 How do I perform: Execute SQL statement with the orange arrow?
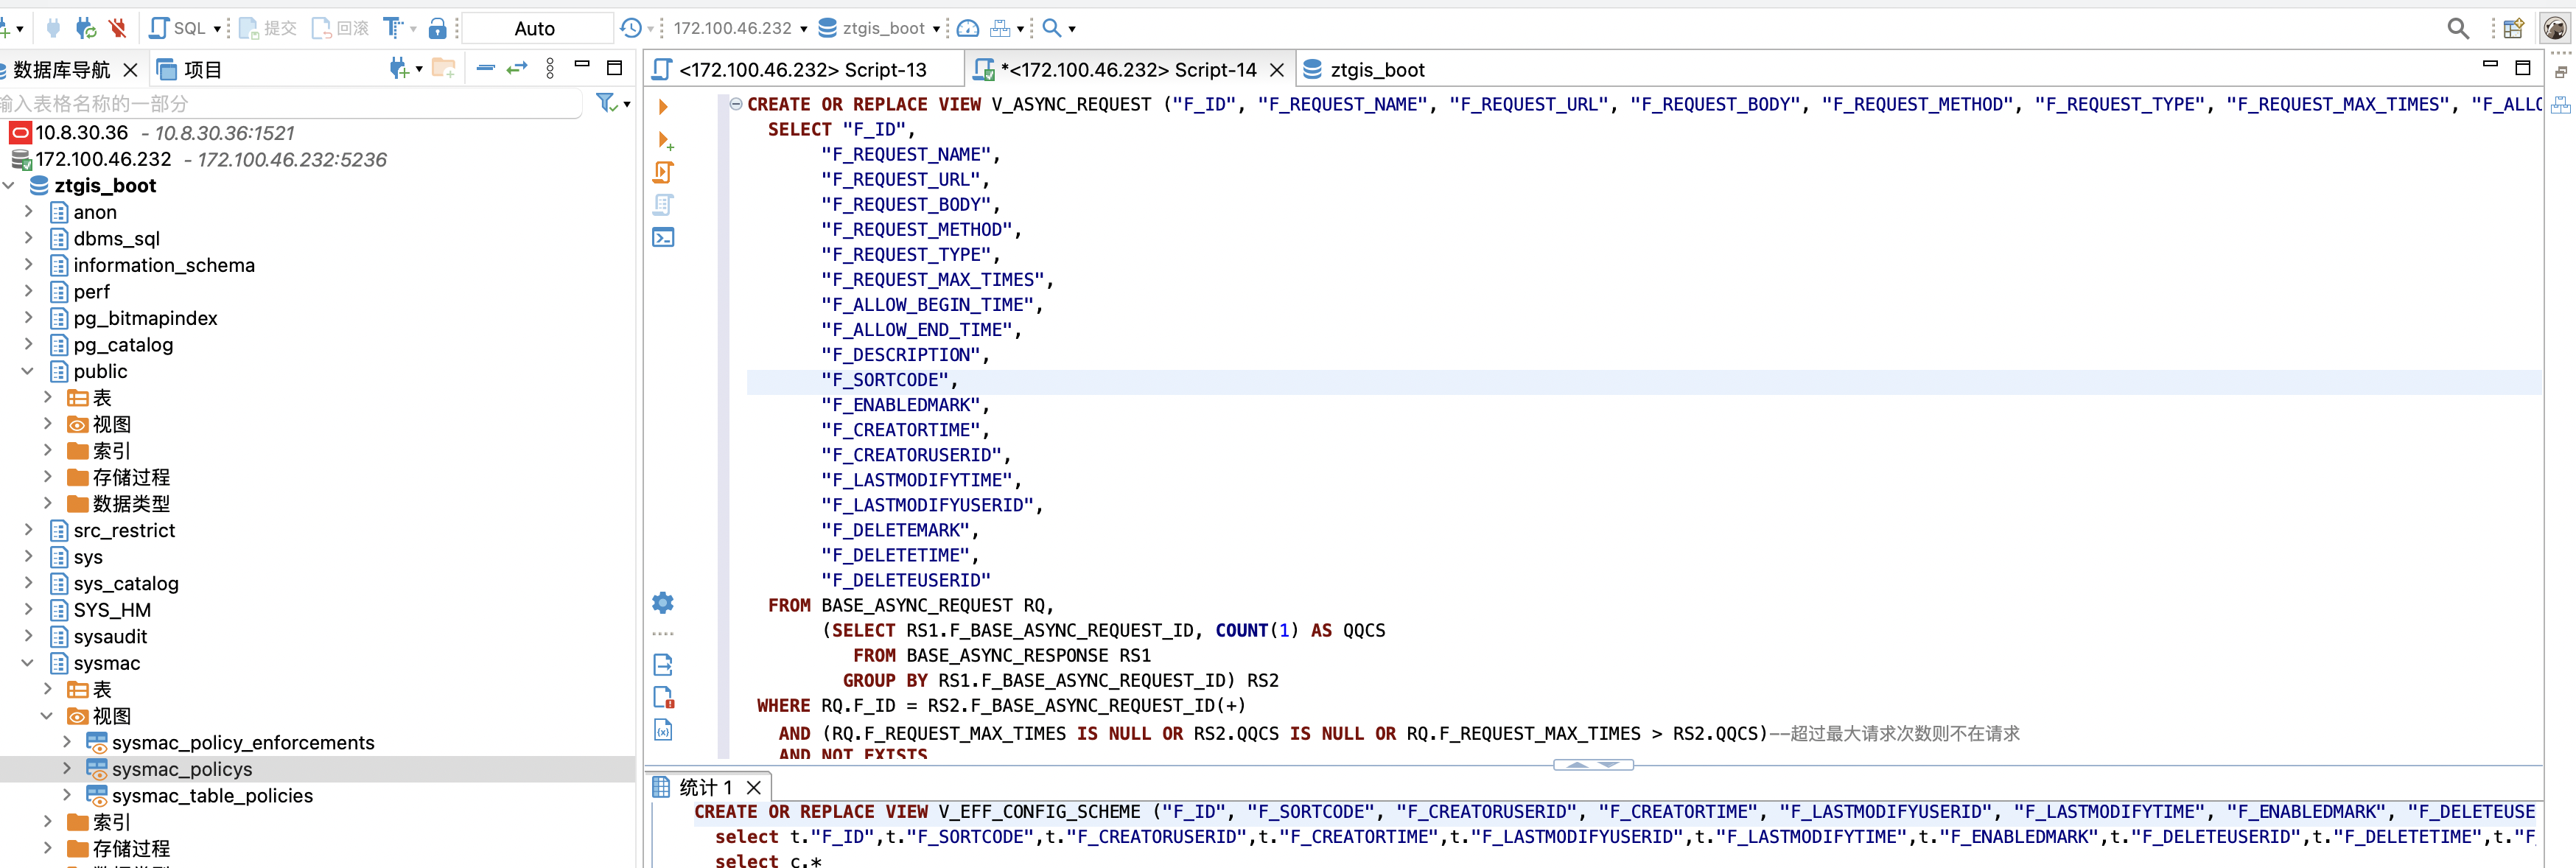(662, 106)
